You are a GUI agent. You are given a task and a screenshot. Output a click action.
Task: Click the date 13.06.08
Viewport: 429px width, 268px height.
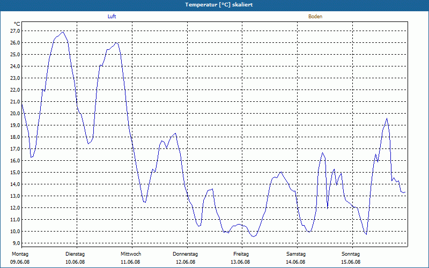[x=240, y=262]
